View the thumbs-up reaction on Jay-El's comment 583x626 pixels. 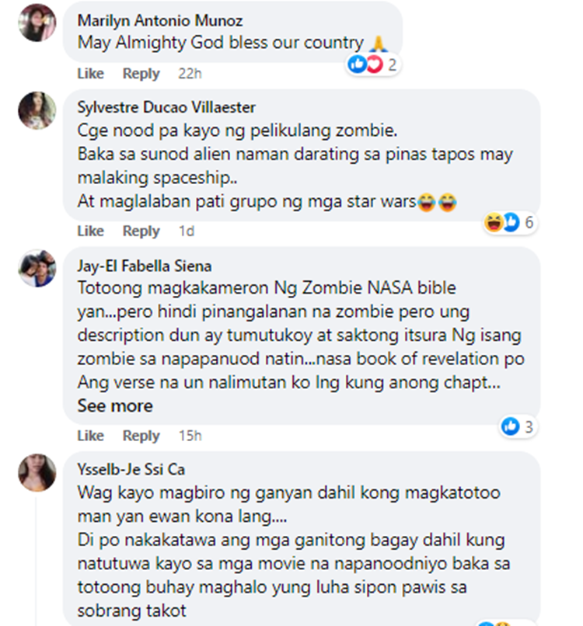[x=518, y=426]
